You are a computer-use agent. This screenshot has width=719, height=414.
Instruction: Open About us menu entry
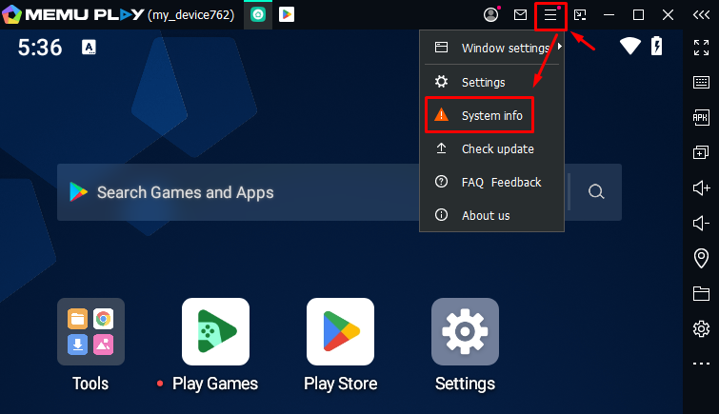point(491,215)
